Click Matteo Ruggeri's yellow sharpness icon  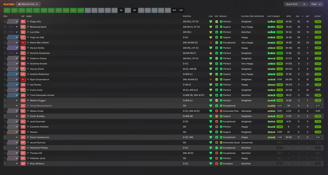click(x=217, y=101)
